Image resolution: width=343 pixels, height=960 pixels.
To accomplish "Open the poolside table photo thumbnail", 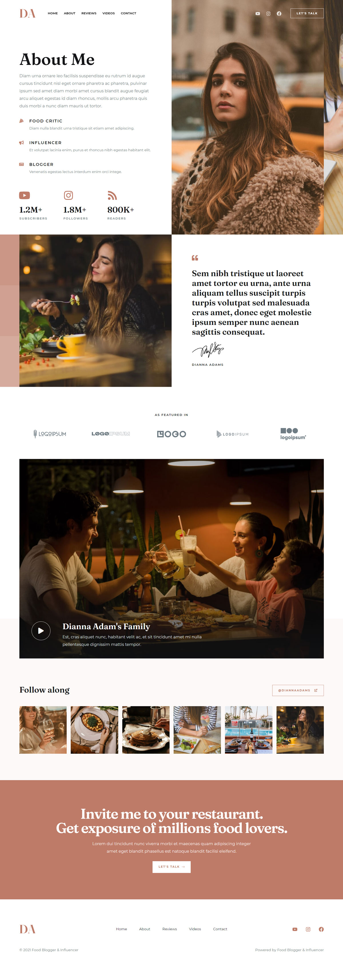I will click(249, 730).
